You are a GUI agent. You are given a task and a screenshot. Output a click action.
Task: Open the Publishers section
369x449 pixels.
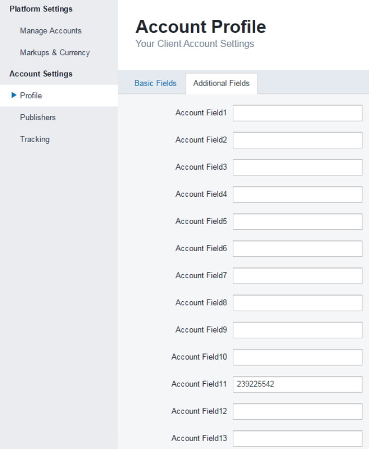38,117
